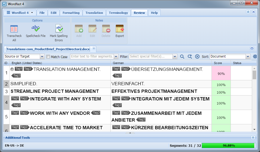Open the File tab
Screen dimensions: 260x152
point(42,13)
